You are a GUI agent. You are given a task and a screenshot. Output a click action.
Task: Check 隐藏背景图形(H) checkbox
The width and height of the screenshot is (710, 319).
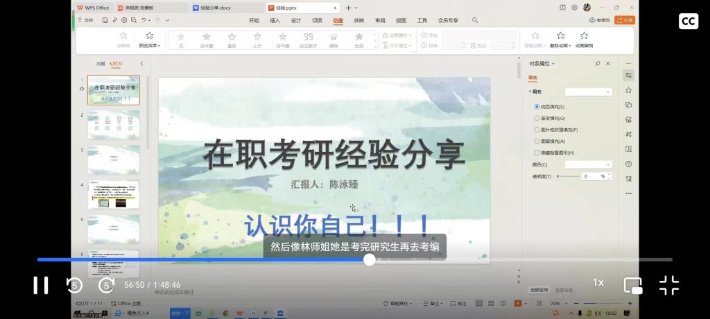[x=537, y=153]
